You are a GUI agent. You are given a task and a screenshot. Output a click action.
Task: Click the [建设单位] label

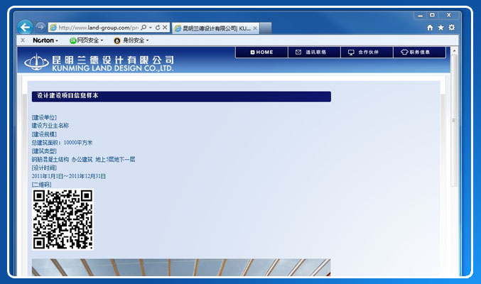click(44, 117)
